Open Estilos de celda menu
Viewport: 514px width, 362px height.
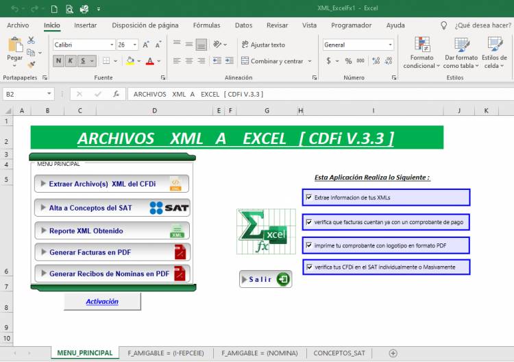coord(494,53)
